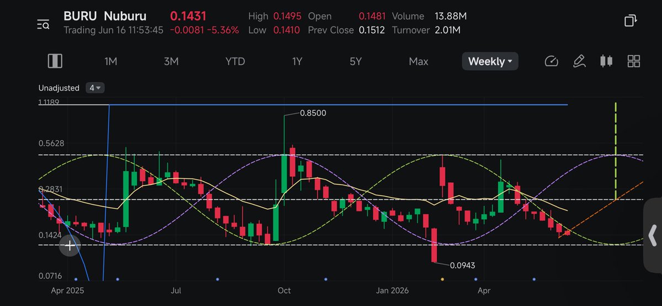662x306 pixels.
Task: Click the 0.2831 axis price label
Action: 51,189
